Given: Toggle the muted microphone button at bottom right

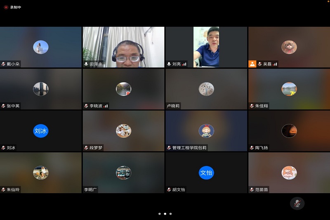Looking at the screenshot, I should click(x=297, y=203).
